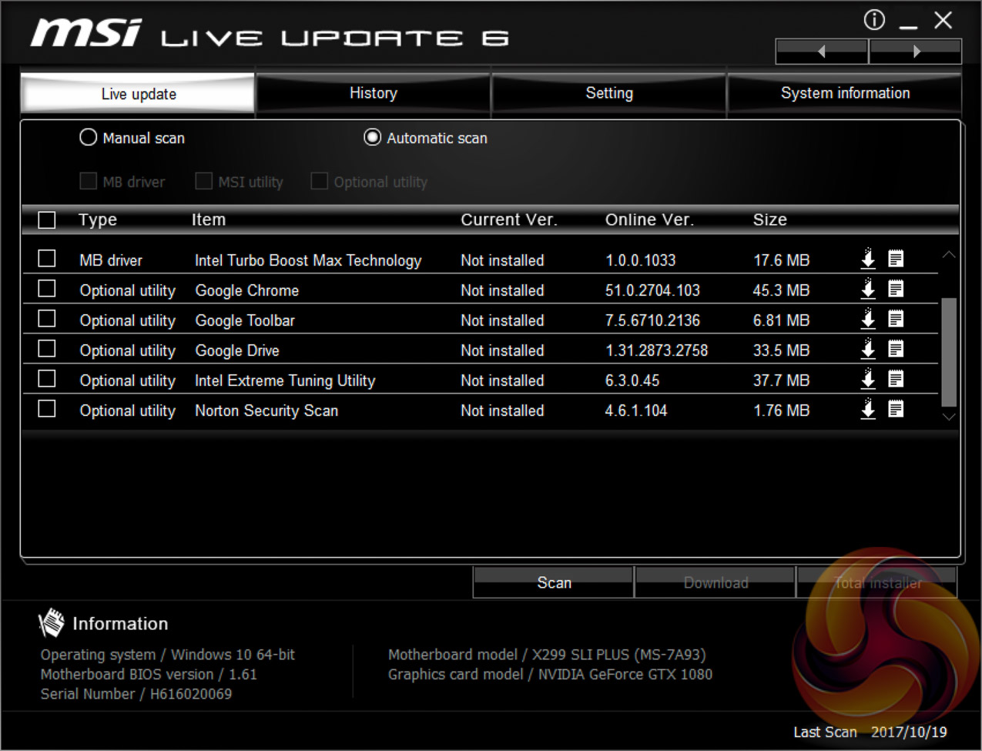The width and height of the screenshot is (982, 751).
Task: Open info document for Google Toolbar
Action: click(896, 319)
